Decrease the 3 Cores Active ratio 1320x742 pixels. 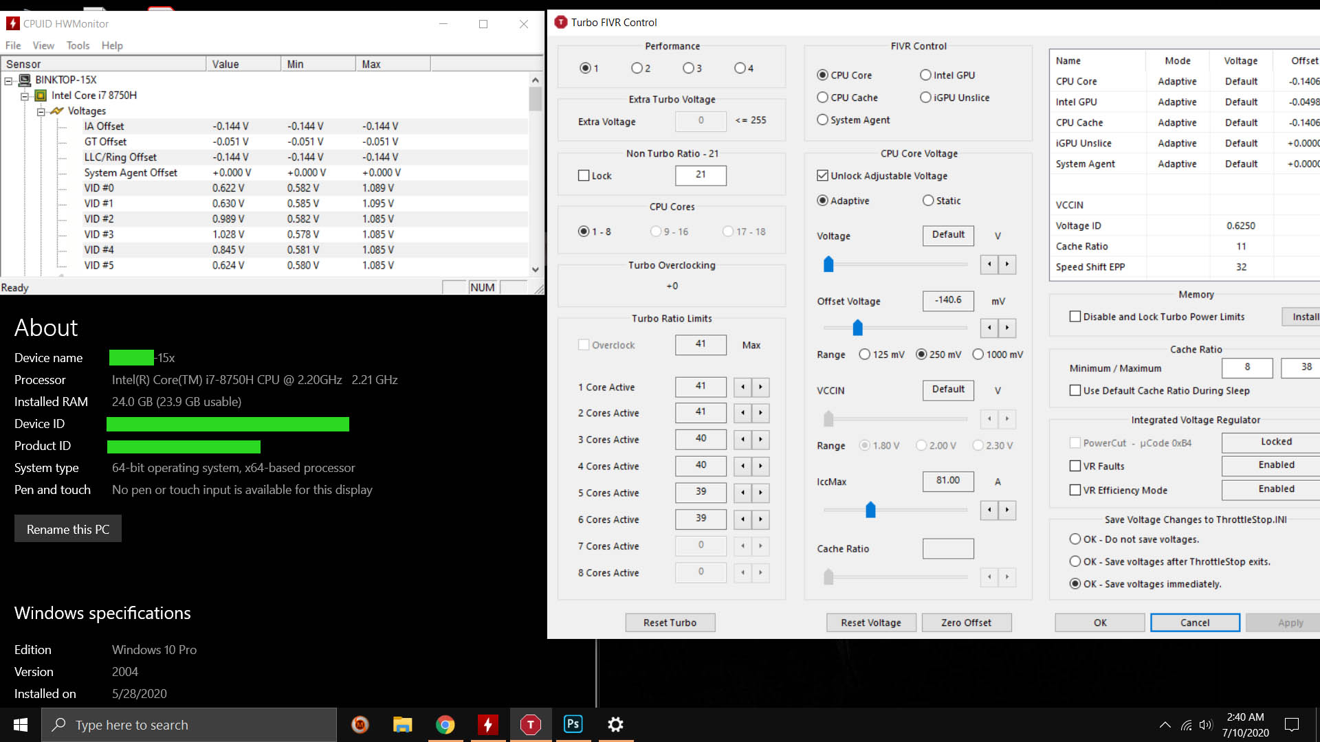click(742, 440)
